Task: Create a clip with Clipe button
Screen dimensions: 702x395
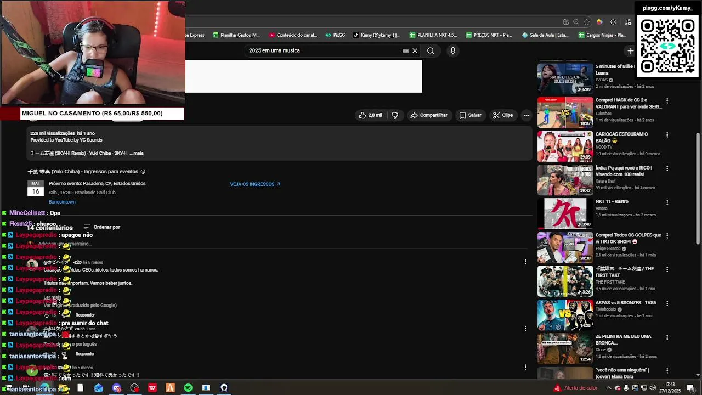Action: (x=503, y=115)
